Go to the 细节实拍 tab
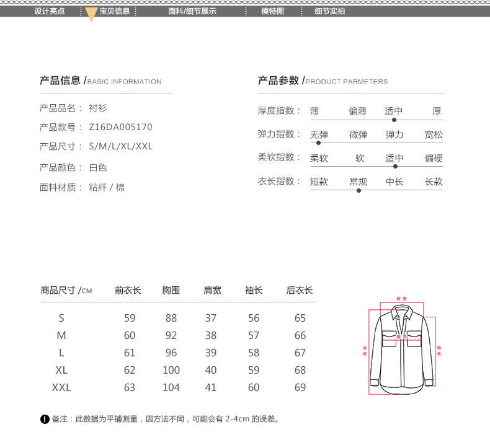The image size is (490, 440). (x=330, y=11)
